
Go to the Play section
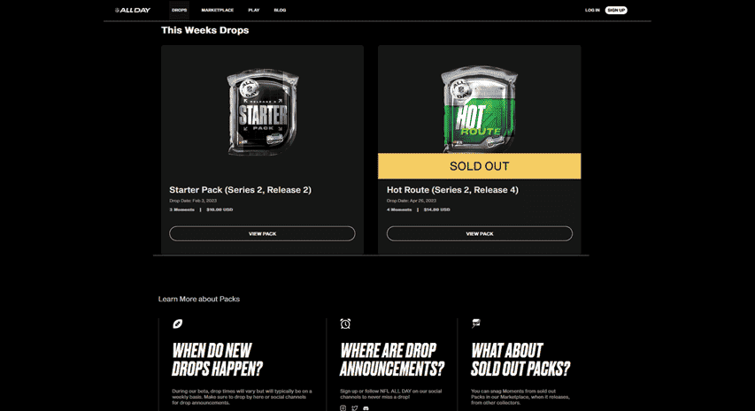254,10
